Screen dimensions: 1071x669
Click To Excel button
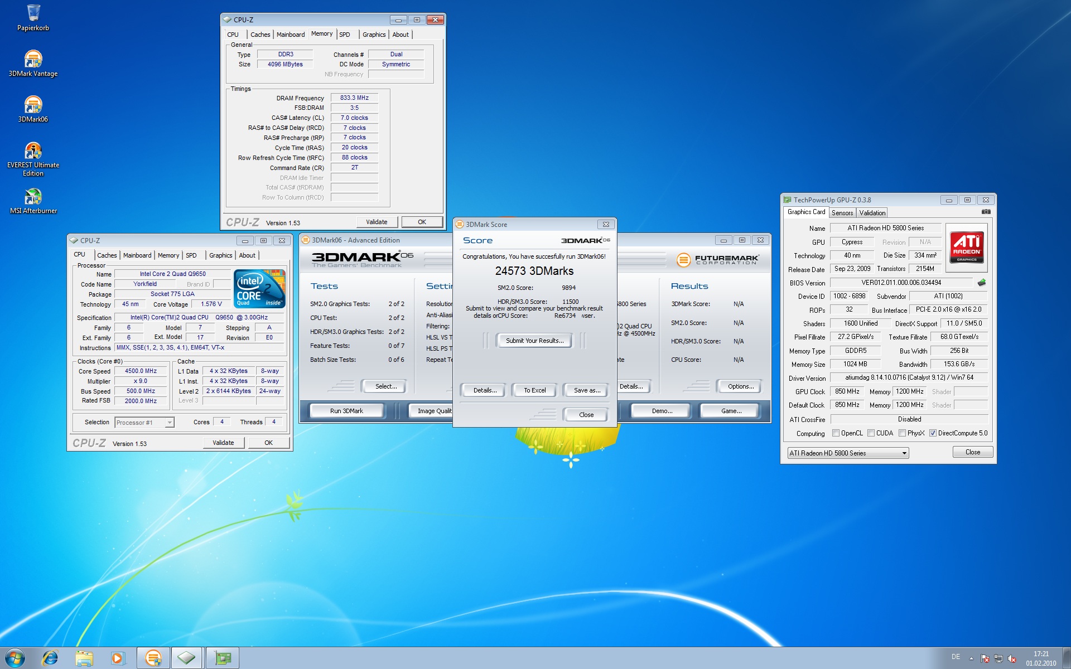pos(534,390)
